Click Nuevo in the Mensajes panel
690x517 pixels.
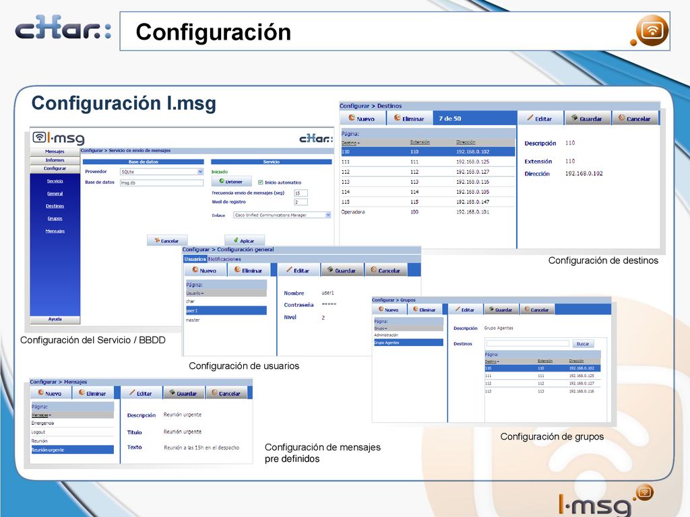[51, 393]
